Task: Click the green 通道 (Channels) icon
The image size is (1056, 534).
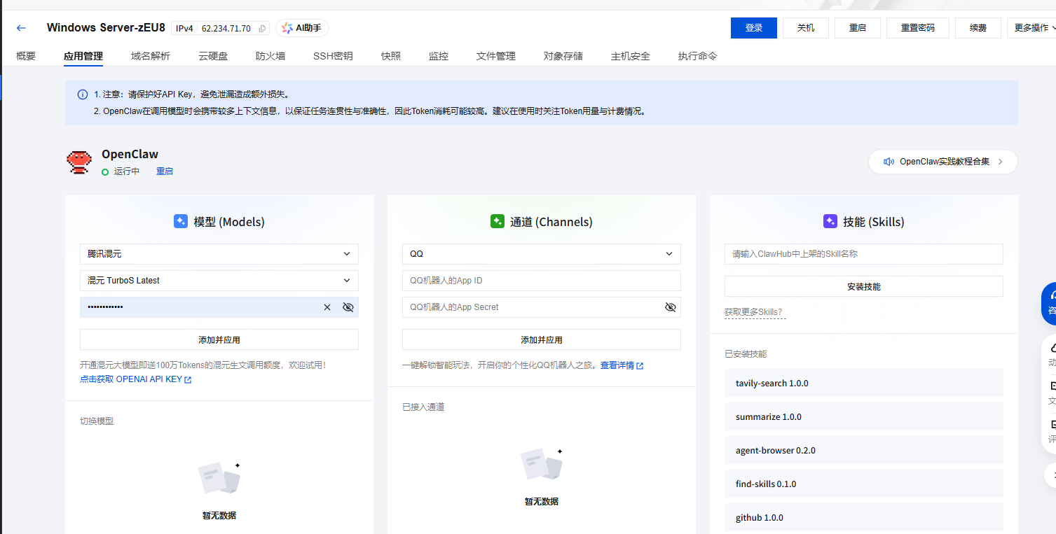Action: pos(497,222)
